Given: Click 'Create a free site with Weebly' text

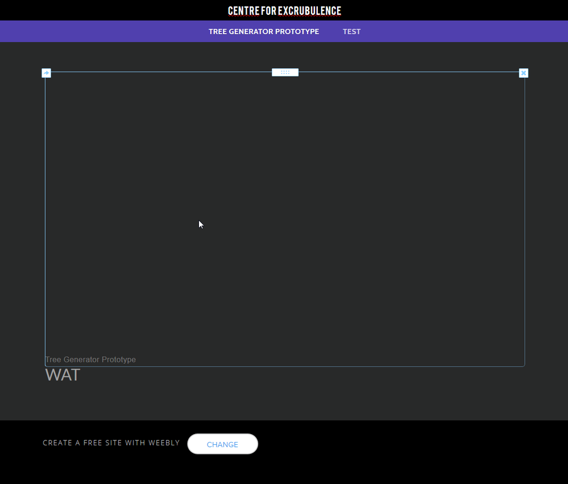Looking at the screenshot, I should click(111, 443).
